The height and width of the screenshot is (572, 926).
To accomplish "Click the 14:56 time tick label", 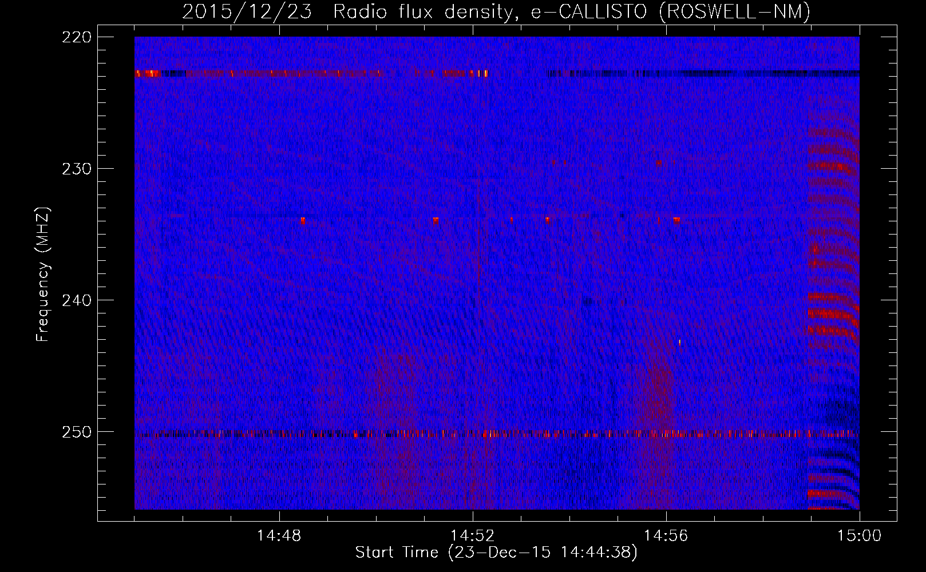I will click(x=666, y=536).
